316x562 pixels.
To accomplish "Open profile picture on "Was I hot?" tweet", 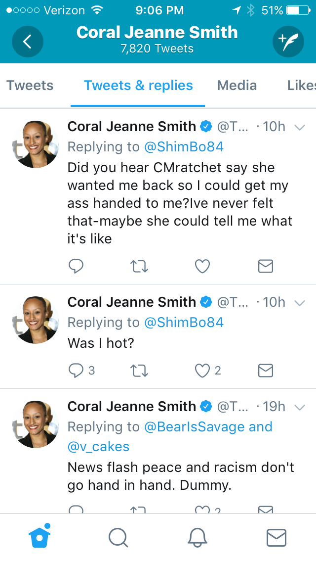I will [36, 320].
